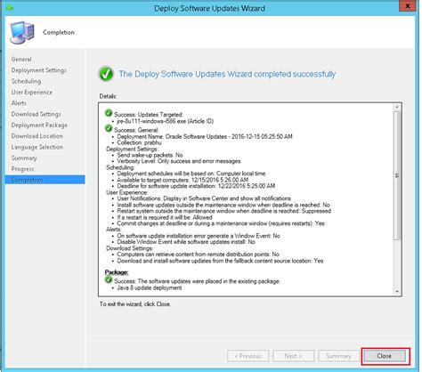The image size is (422, 372).
Task: Select Download Settings in sidebar
Action: click(37, 114)
